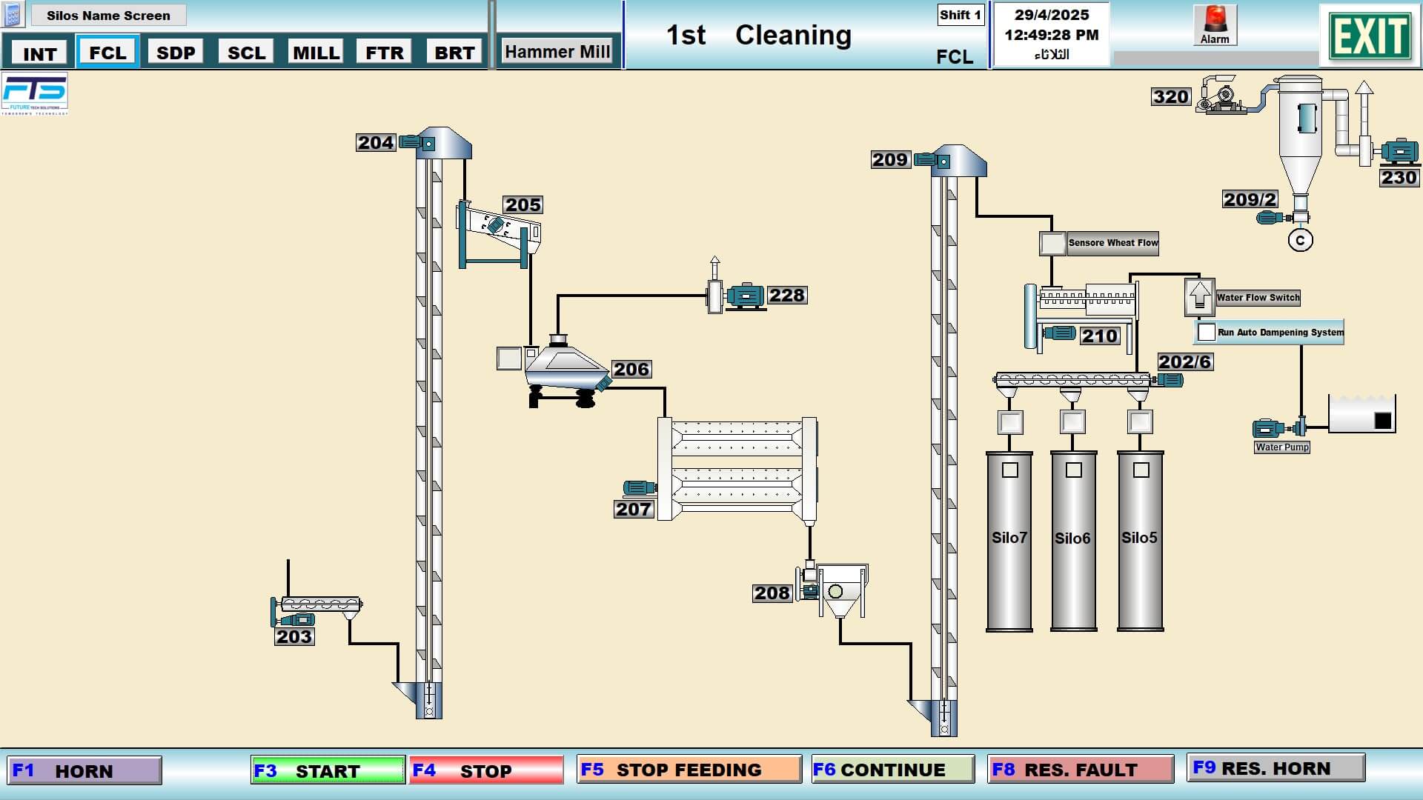Click the calculator icon in top-left corner
The height and width of the screenshot is (800, 1423).
pyautogui.click(x=13, y=14)
